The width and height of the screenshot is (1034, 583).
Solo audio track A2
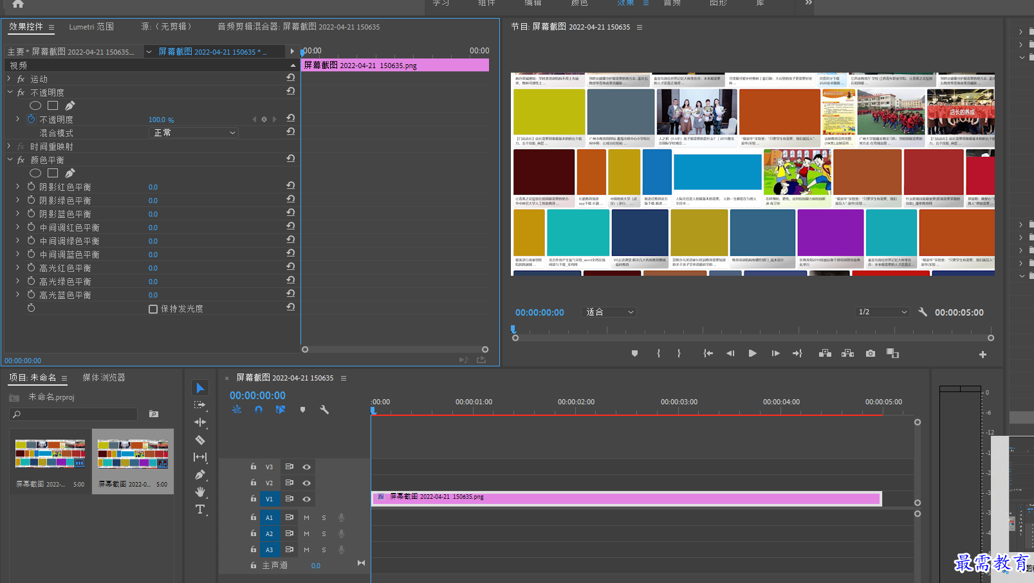tap(324, 534)
